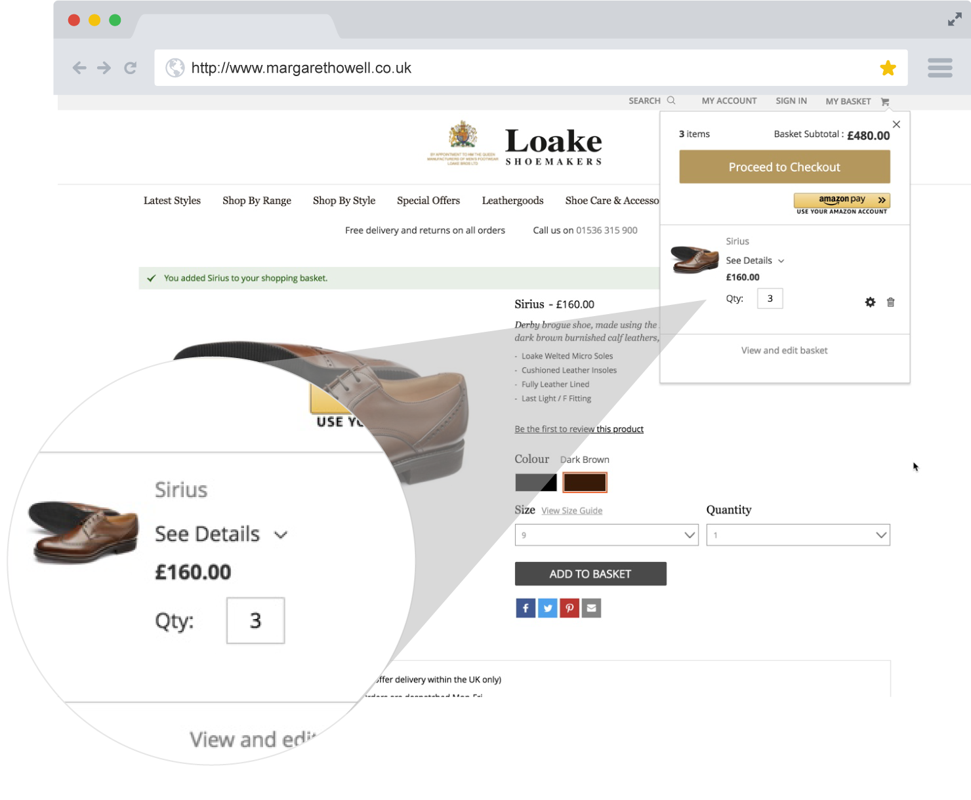
Task: Click 'Free delivery and returns on all orders'
Action: coord(425,231)
